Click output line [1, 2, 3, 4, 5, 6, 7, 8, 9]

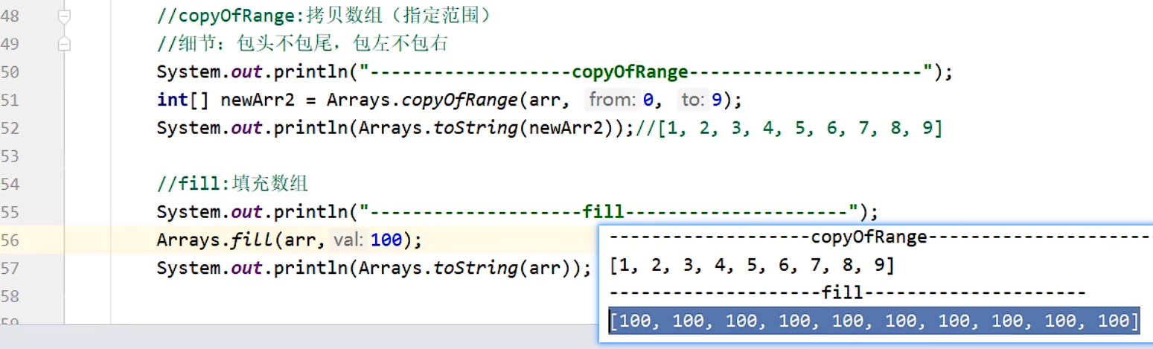pyautogui.click(x=752, y=265)
